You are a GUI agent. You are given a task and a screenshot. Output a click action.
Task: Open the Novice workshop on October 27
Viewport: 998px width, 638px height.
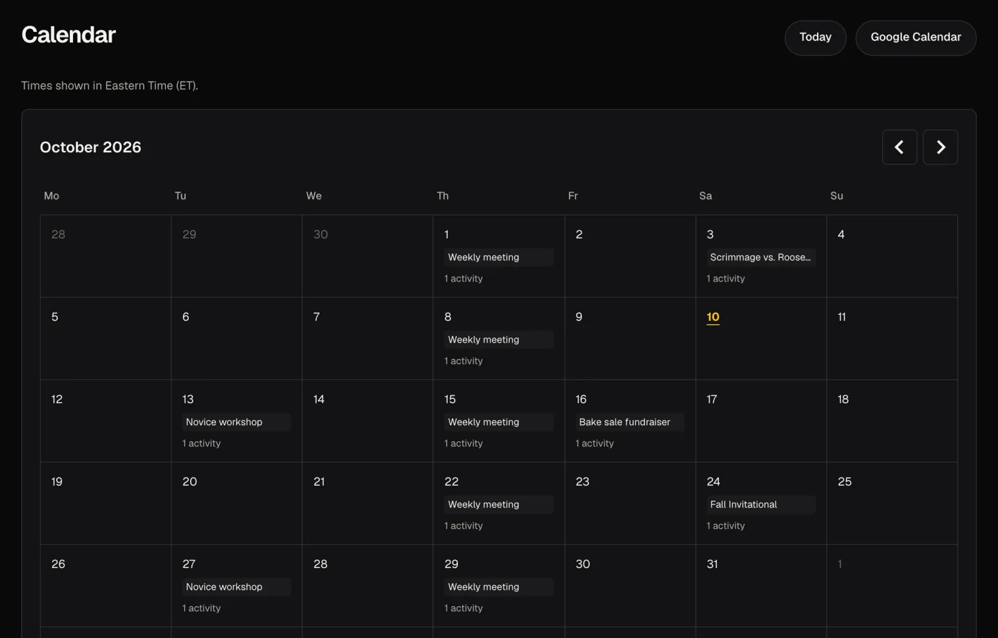[236, 587]
